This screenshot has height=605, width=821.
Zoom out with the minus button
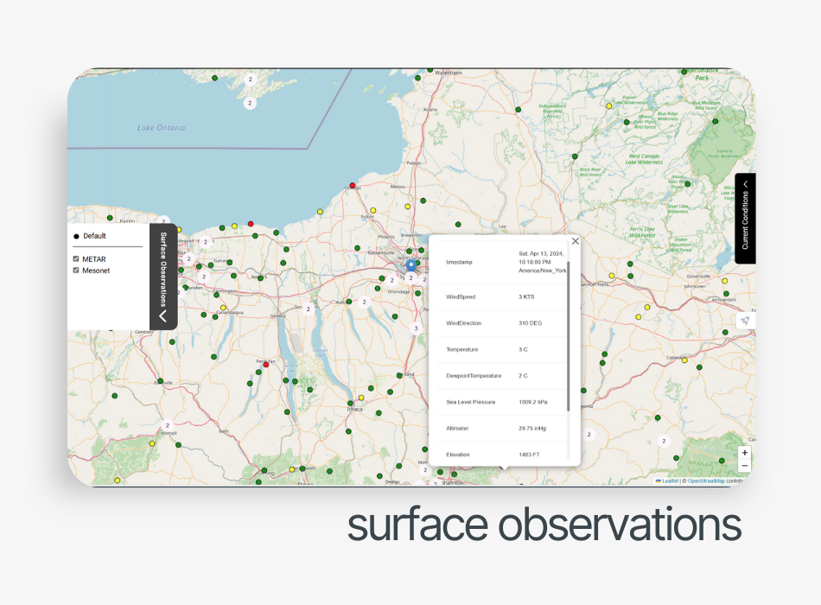tap(745, 465)
